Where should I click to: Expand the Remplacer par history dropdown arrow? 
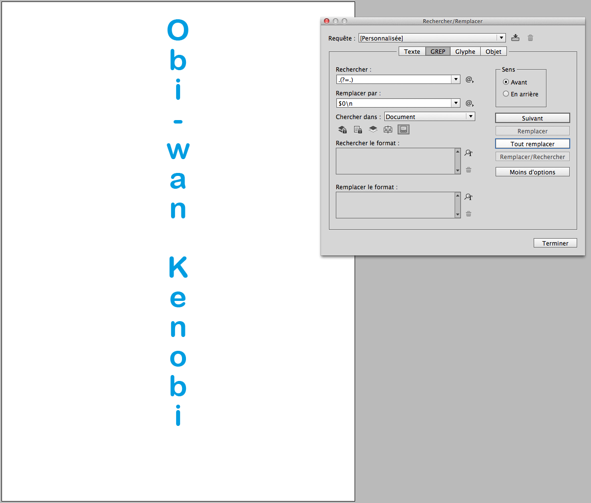[455, 103]
